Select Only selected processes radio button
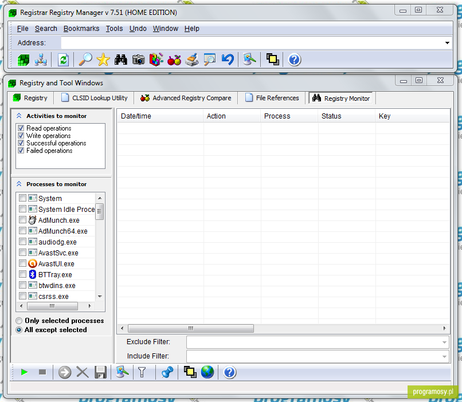The image size is (462, 402). coord(19,321)
